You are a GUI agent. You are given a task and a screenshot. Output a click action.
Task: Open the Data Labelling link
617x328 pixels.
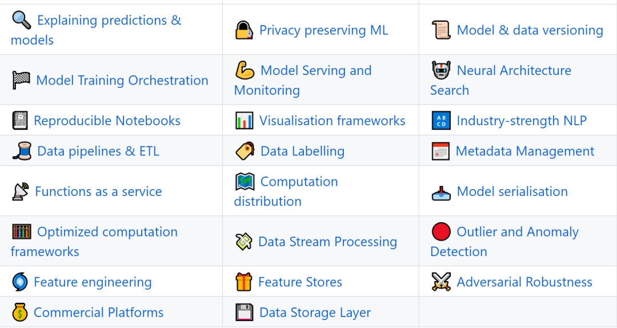click(302, 151)
